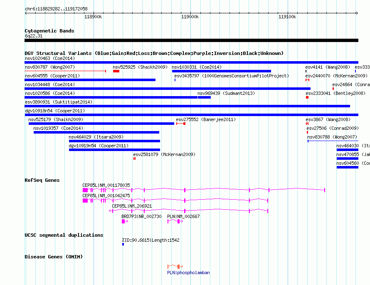Select nsv464029 (Itsara2009) label

(x=96, y=137)
